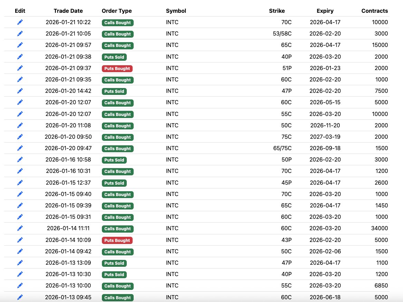The height and width of the screenshot is (302, 403).
Task: Edit the 2026-01-20 09:47 spread trade
Action: pos(20,148)
